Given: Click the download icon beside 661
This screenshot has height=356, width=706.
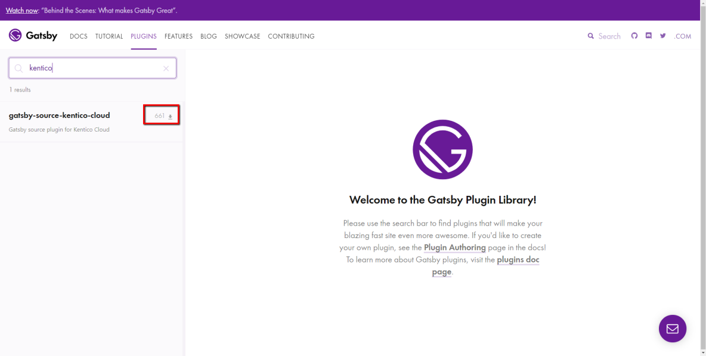Looking at the screenshot, I should point(170,117).
